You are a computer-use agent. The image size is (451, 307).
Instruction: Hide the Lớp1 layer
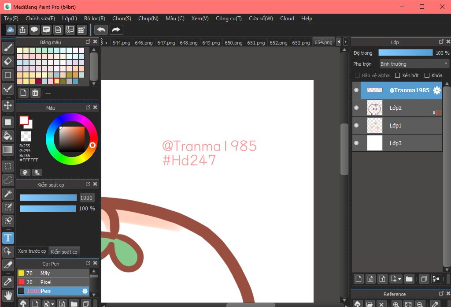(356, 125)
